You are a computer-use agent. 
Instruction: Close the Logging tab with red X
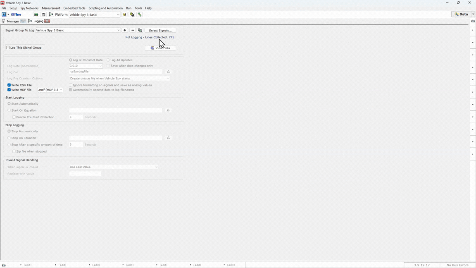tap(47, 21)
